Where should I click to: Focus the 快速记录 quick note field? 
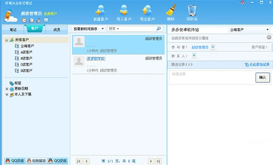(x=212, y=77)
